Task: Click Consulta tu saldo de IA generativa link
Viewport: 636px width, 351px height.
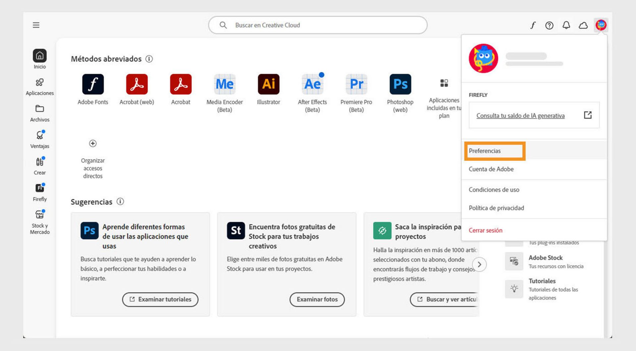Action: pyautogui.click(x=520, y=115)
